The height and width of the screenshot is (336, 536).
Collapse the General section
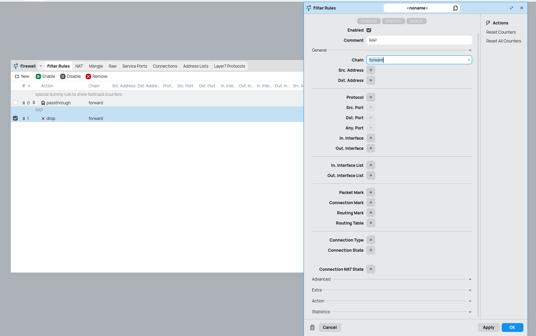[470, 50]
